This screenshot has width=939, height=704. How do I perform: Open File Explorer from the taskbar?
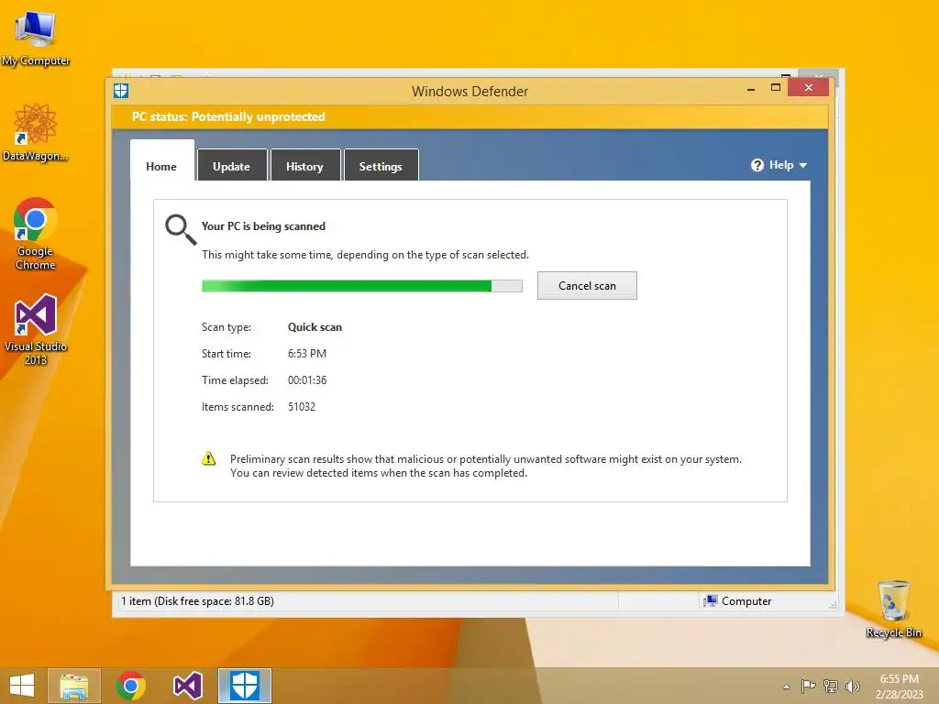[x=74, y=686]
